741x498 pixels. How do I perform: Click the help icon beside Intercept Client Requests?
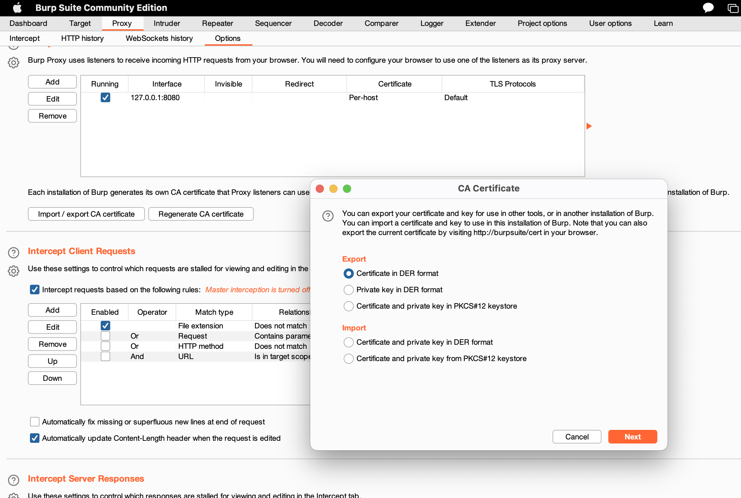point(14,252)
